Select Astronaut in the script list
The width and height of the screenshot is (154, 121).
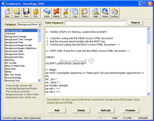click(21, 34)
